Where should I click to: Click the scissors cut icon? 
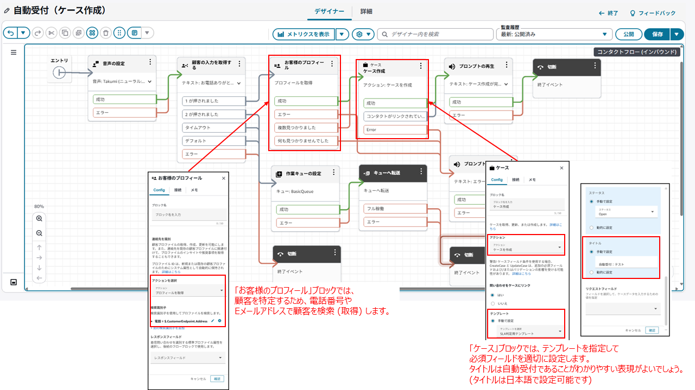point(52,33)
